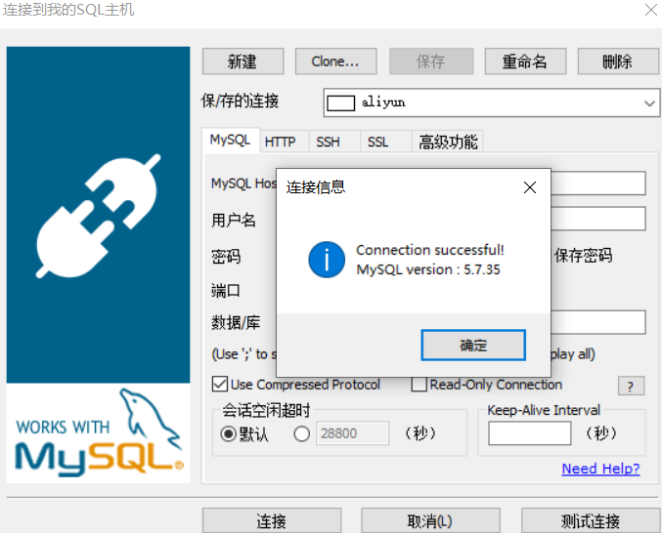Open the Need Help? link

click(x=600, y=469)
